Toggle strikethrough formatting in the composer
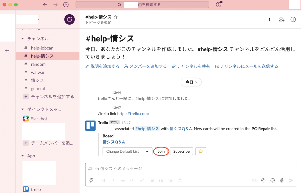The image size is (301, 193). [123, 180]
